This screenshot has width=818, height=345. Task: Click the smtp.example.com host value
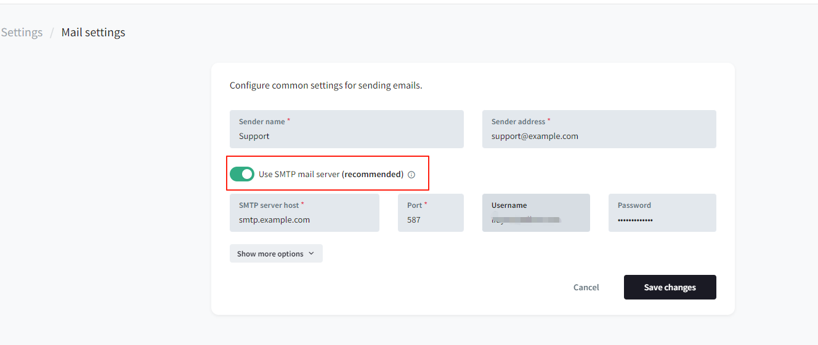coord(274,220)
